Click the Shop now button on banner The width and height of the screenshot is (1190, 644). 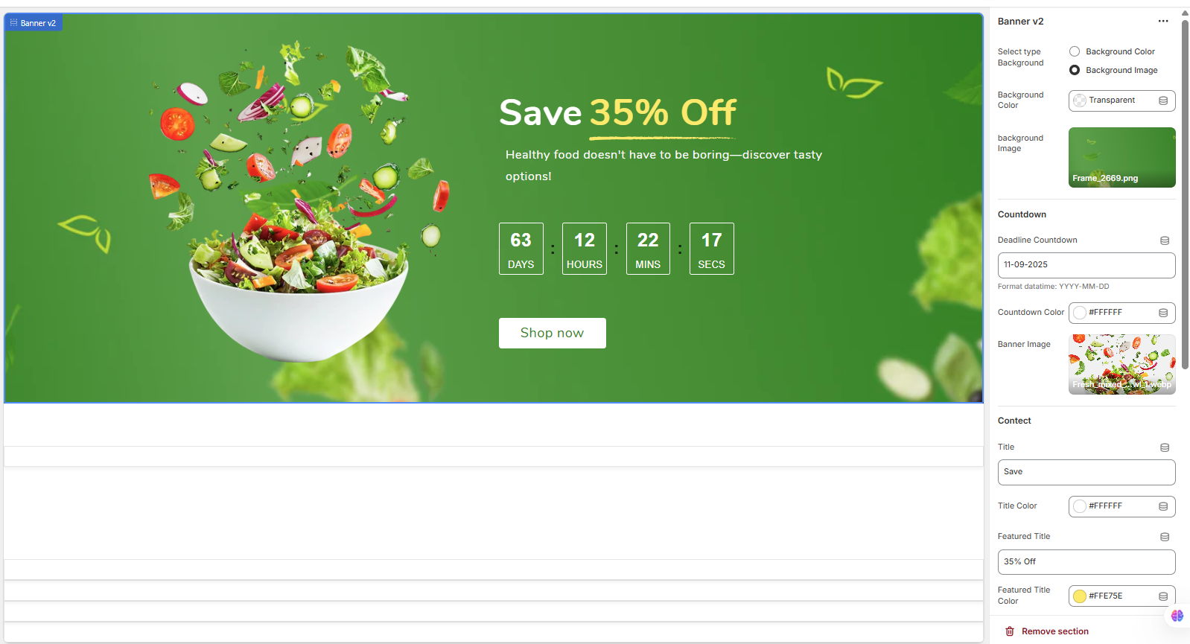point(552,333)
